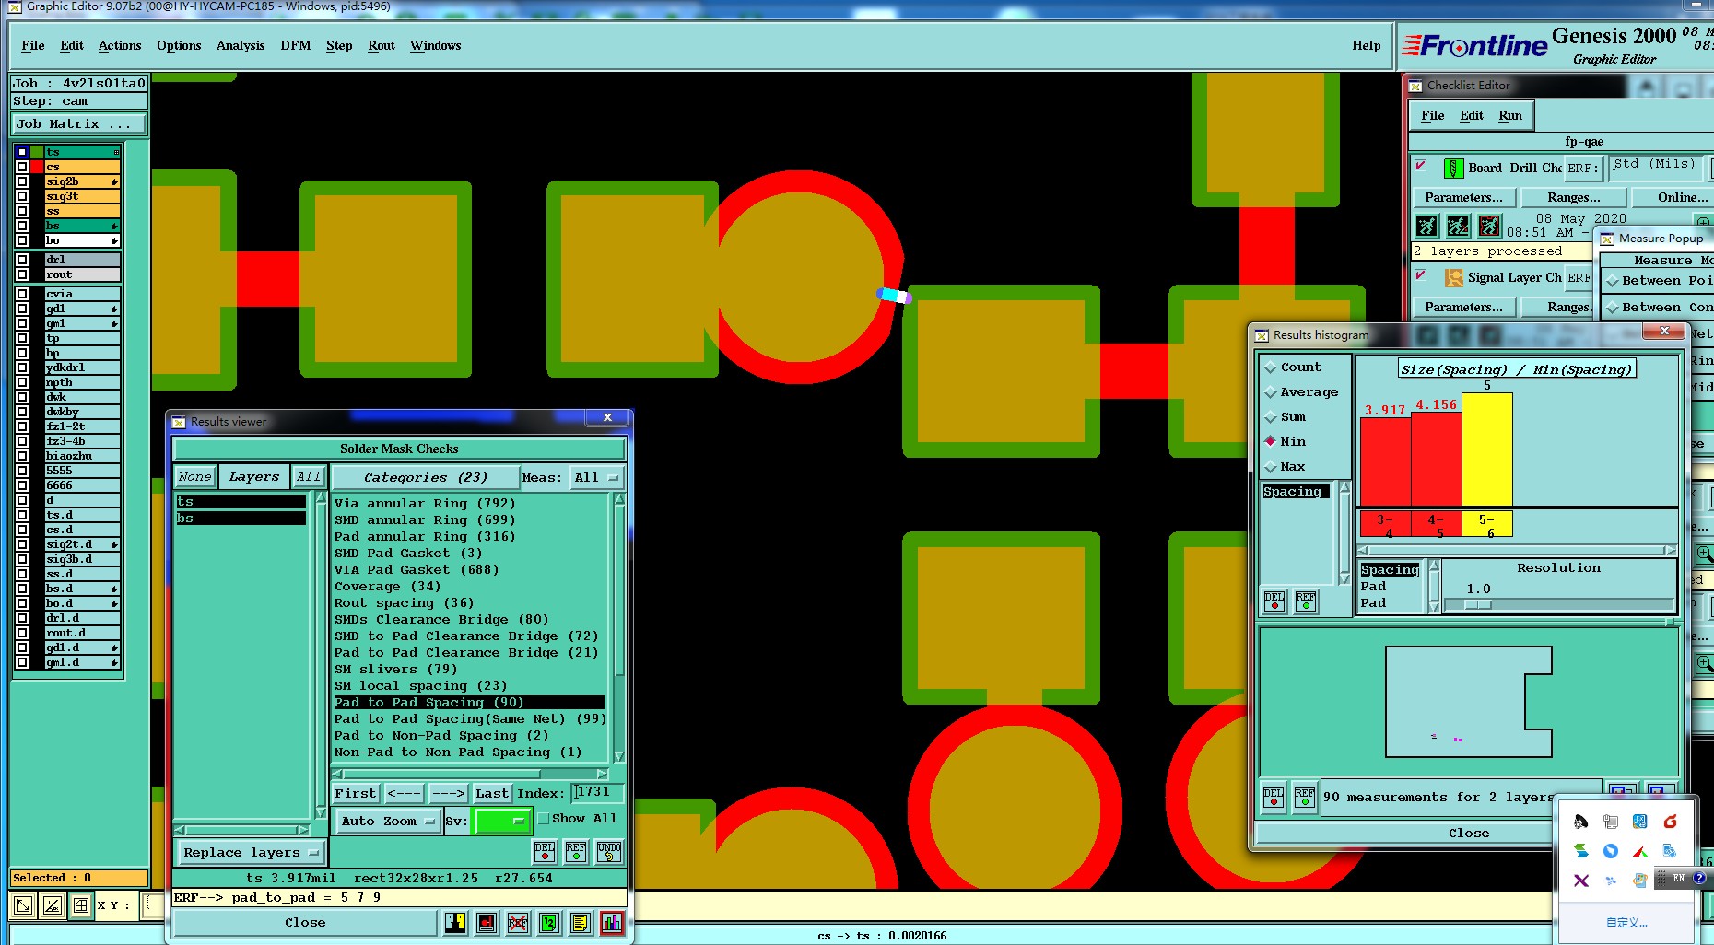Image resolution: width=1714 pixels, height=945 pixels.
Task: Select the 'bs' layer in Results viewer
Action: (x=241, y=518)
